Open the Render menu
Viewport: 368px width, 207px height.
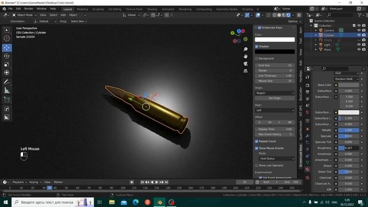coord(29,9)
